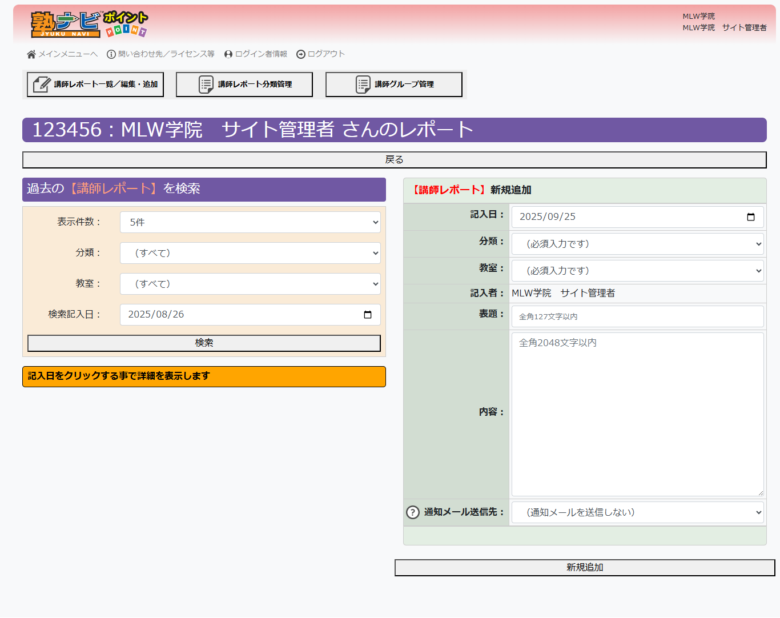The image size is (780, 618).
Task: Click the 検索 button
Action: coord(204,343)
